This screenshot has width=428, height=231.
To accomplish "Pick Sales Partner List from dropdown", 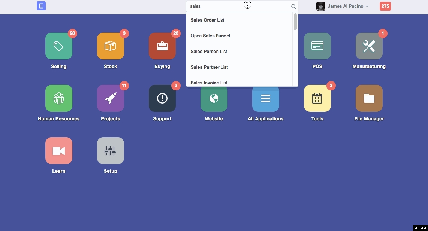I will pos(209,67).
